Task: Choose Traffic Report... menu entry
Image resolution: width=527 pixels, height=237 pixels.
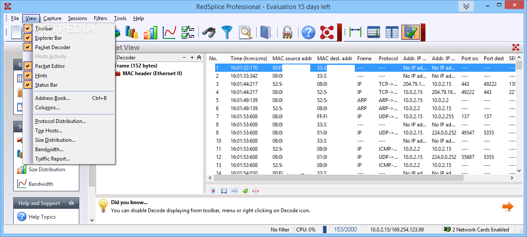Action: point(69,159)
